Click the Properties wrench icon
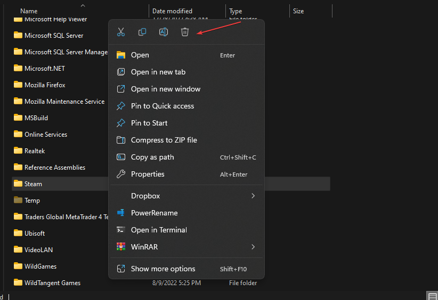The image size is (438, 300). tap(121, 174)
